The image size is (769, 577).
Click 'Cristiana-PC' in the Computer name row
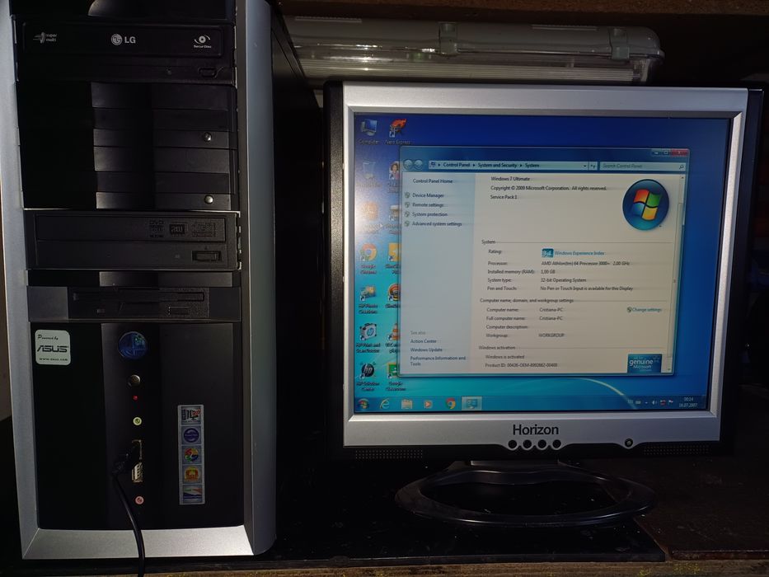[551, 310]
